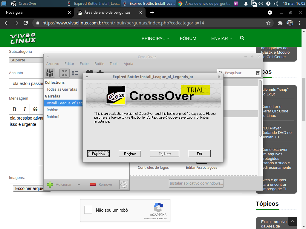This screenshot has width=306, height=229.
Task: Open Controles de Jogos
Action: [153, 167]
